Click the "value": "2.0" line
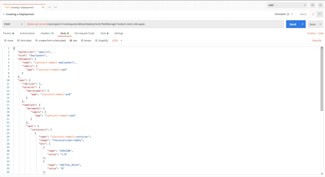 click(x=57, y=155)
